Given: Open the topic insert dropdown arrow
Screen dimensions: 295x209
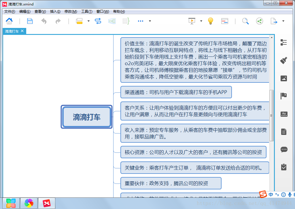Looking at the screenshot, I should [x=88, y=21].
